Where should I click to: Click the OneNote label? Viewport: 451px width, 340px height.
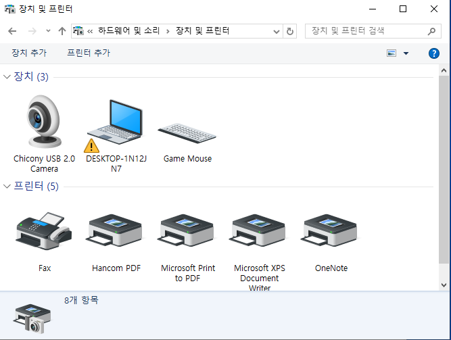(331, 268)
